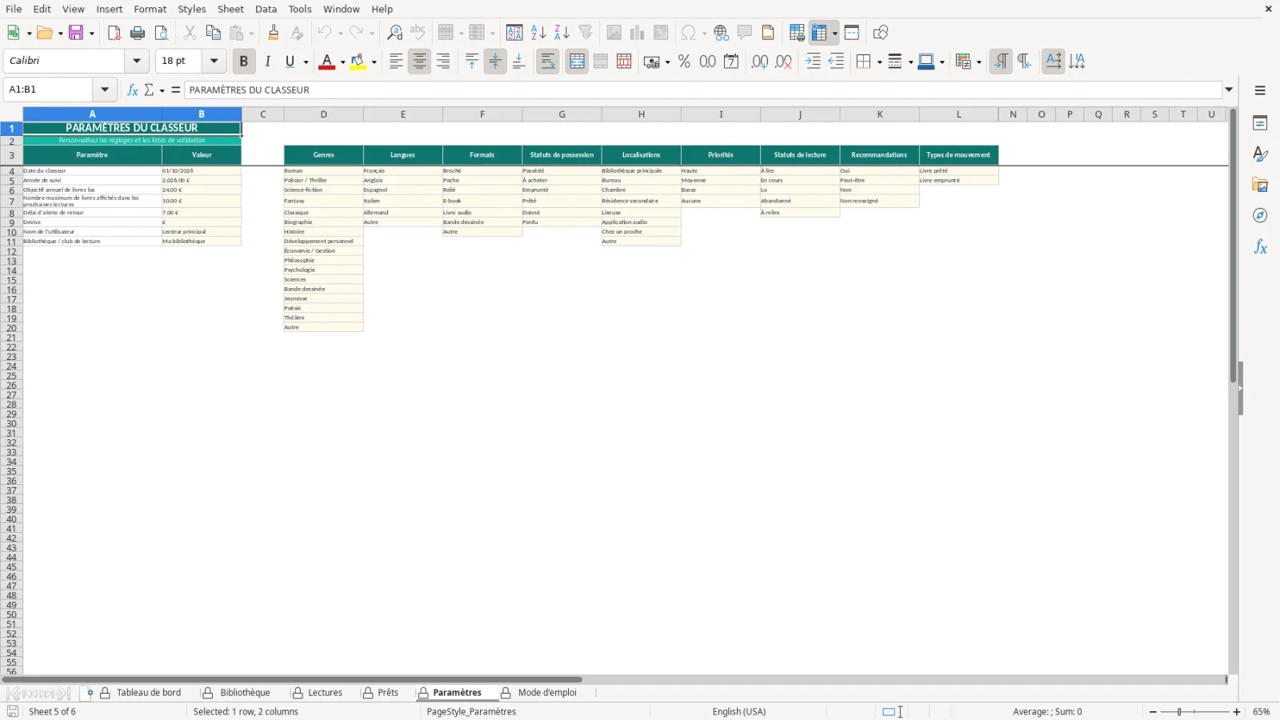The width and height of the screenshot is (1280, 720).
Task: Open the font name dropdown
Action: (x=137, y=61)
